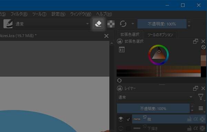Reload the original brush preset
Image resolution: width=207 pixels, height=132 pixels.
(x=123, y=24)
